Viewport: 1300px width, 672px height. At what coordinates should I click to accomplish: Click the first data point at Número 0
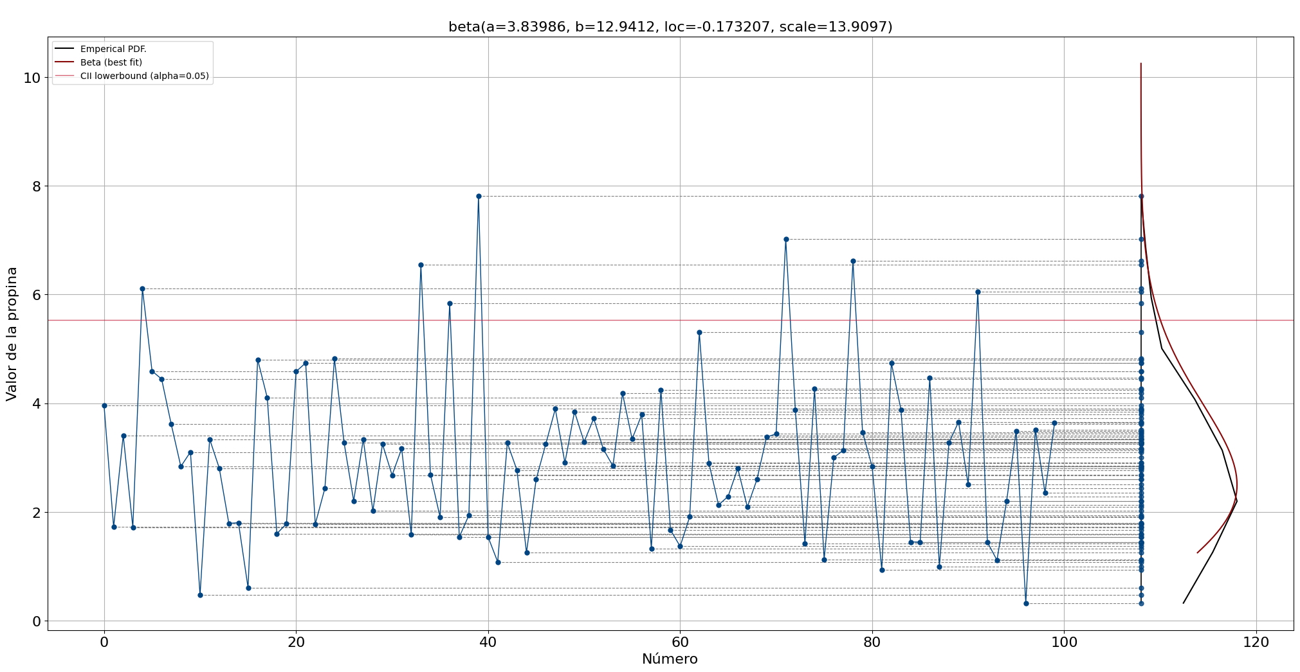pyautogui.click(x=104, y=405)
